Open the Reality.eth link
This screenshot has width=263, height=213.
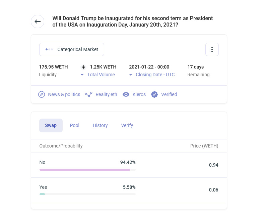pos(106,94)
